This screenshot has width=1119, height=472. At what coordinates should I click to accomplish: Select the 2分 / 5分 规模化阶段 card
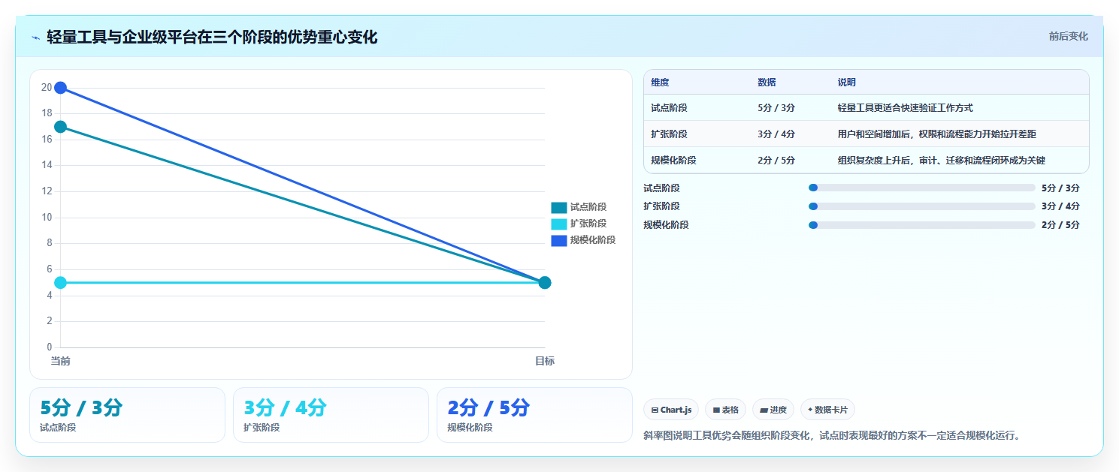(534, 415)
